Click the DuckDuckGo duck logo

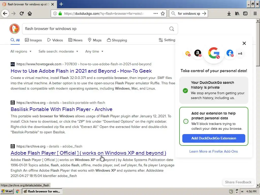(x=14, y=28)
